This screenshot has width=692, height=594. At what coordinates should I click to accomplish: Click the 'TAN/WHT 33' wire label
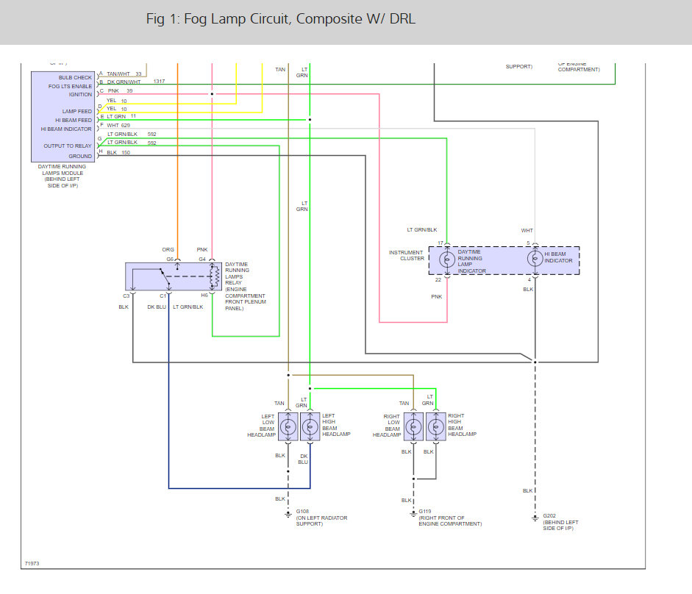(124, 74)
